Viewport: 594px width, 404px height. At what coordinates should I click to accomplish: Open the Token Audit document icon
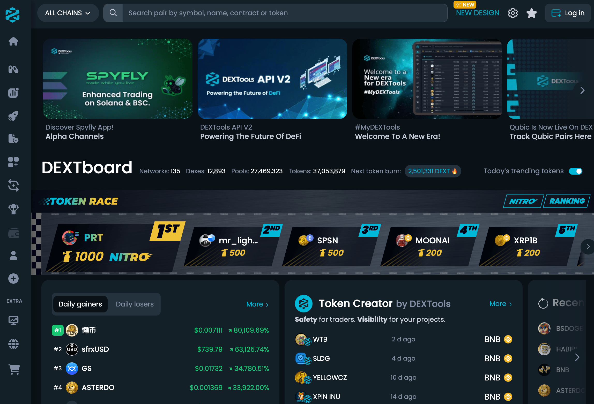[x=13, y=139]
